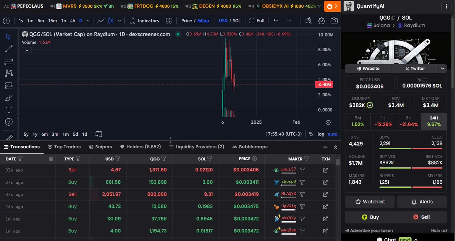This screenshot has width=455, height=241.
Task: Open chart settings gear icon
Action: pyautogui.click(x=322, y=20)
